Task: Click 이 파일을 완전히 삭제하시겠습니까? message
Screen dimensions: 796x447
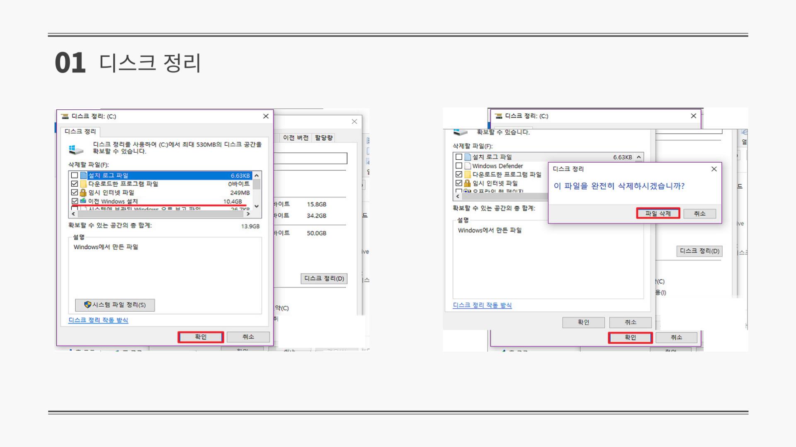Action: click(x=619, y=186)
